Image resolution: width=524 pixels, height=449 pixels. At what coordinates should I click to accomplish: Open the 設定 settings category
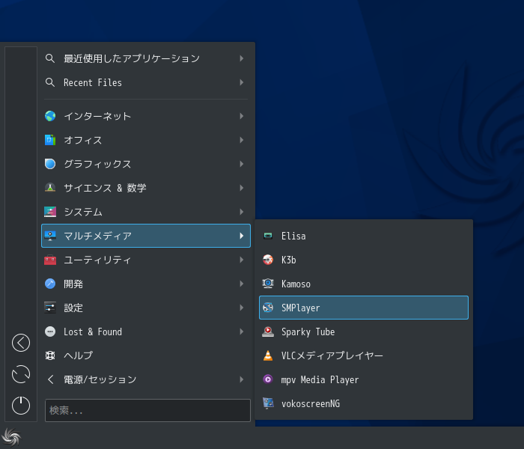146,308
